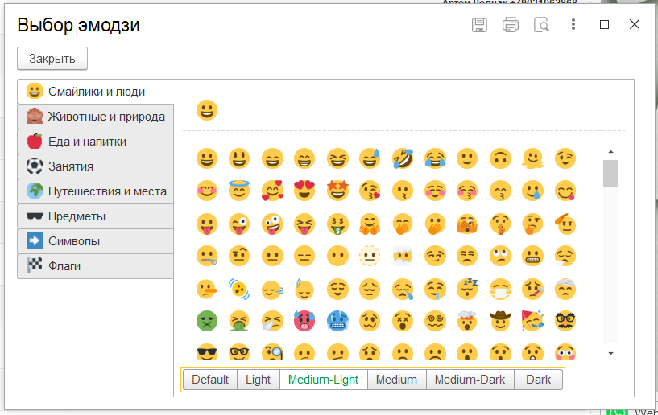Open the Животные и природа category
Screen dimensions: 658x415
[x=95, y=117]
